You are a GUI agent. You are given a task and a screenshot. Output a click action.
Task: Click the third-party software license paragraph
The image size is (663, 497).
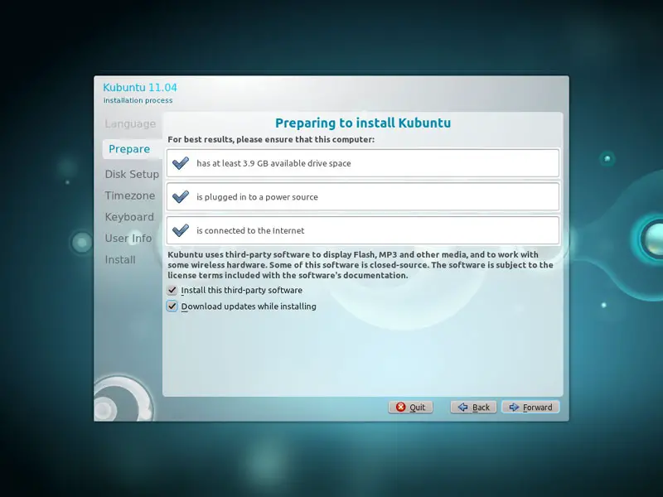pos(361,265)
